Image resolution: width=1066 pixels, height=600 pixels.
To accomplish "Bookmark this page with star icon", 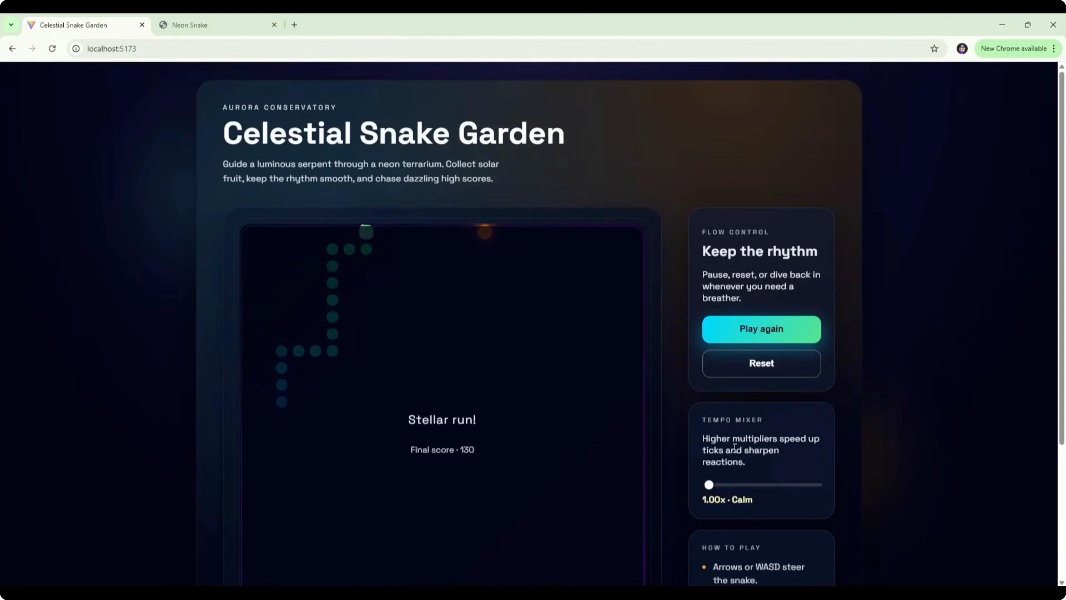I will pyautogui.click(x=934, y=48).
